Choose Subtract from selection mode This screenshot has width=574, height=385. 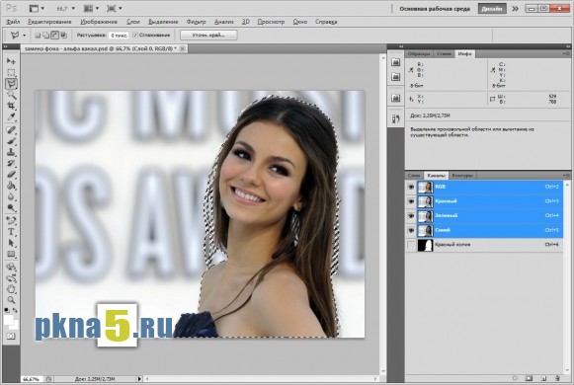pos(54,36)
